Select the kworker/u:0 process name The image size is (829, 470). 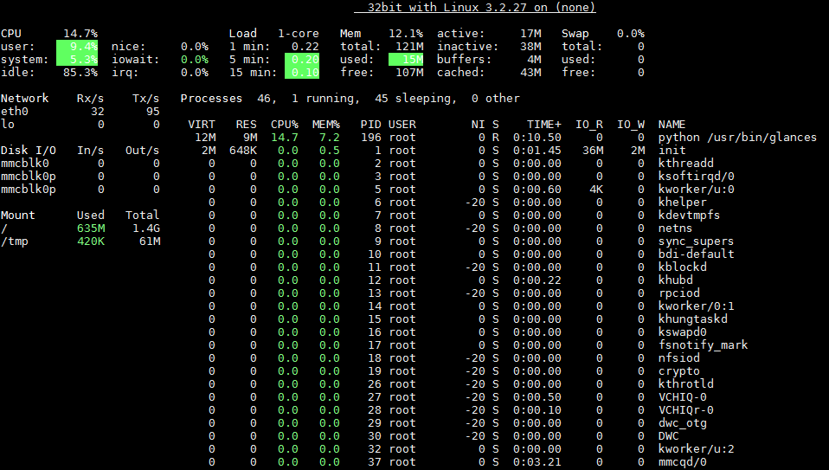697,190
